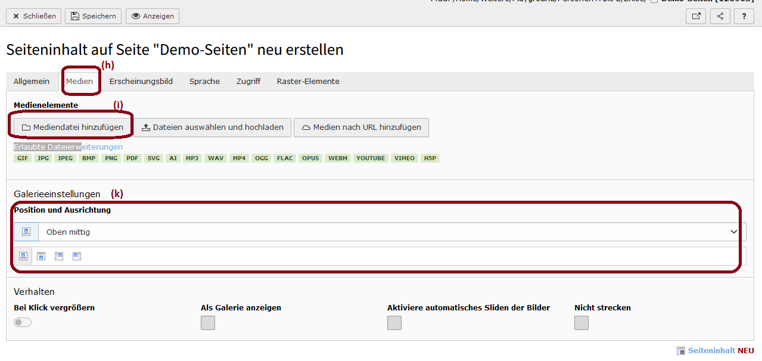Enable automatic sliding of images checkbox
Viewport: 762px width, 361px height.
394,323
